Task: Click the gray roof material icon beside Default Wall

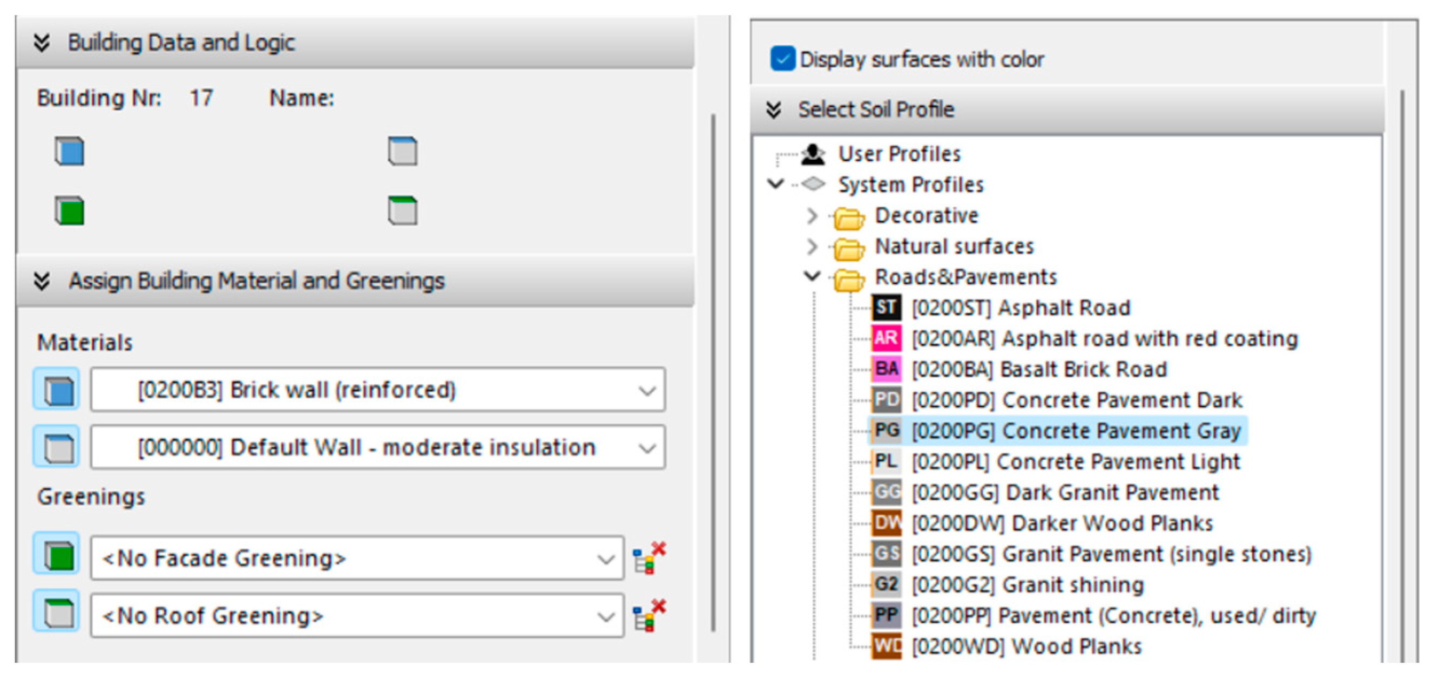Action: pos(57,447)
